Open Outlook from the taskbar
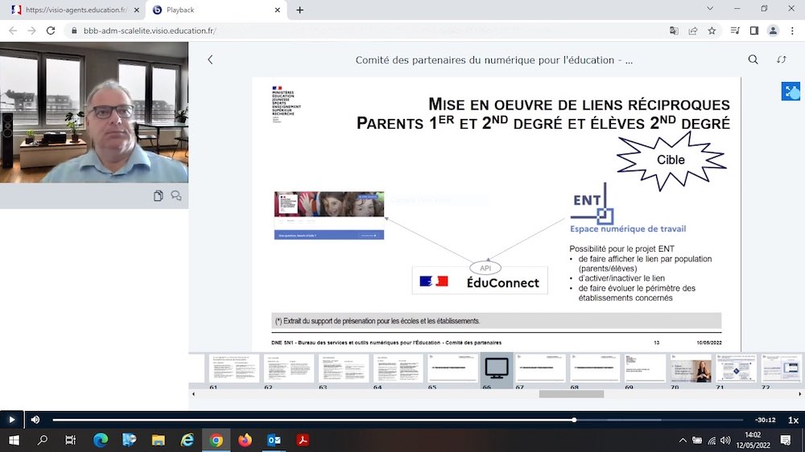 tap(274, 440)
